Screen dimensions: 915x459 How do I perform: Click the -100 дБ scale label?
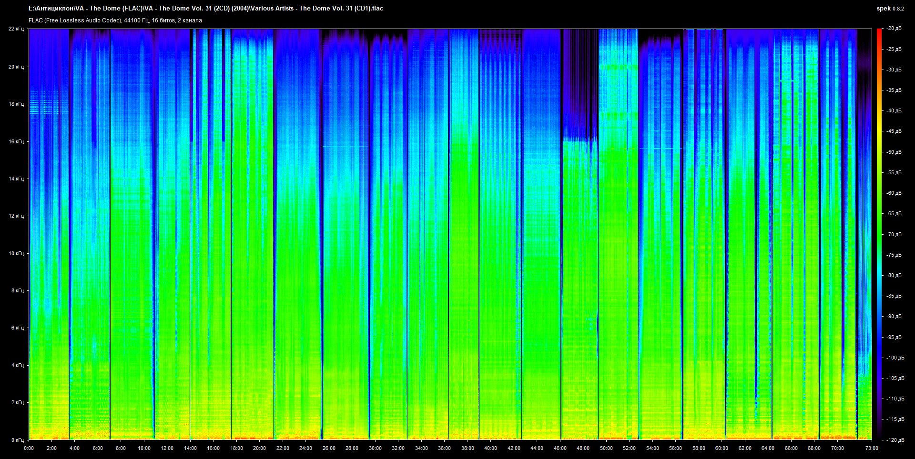[x=895, y=358]
